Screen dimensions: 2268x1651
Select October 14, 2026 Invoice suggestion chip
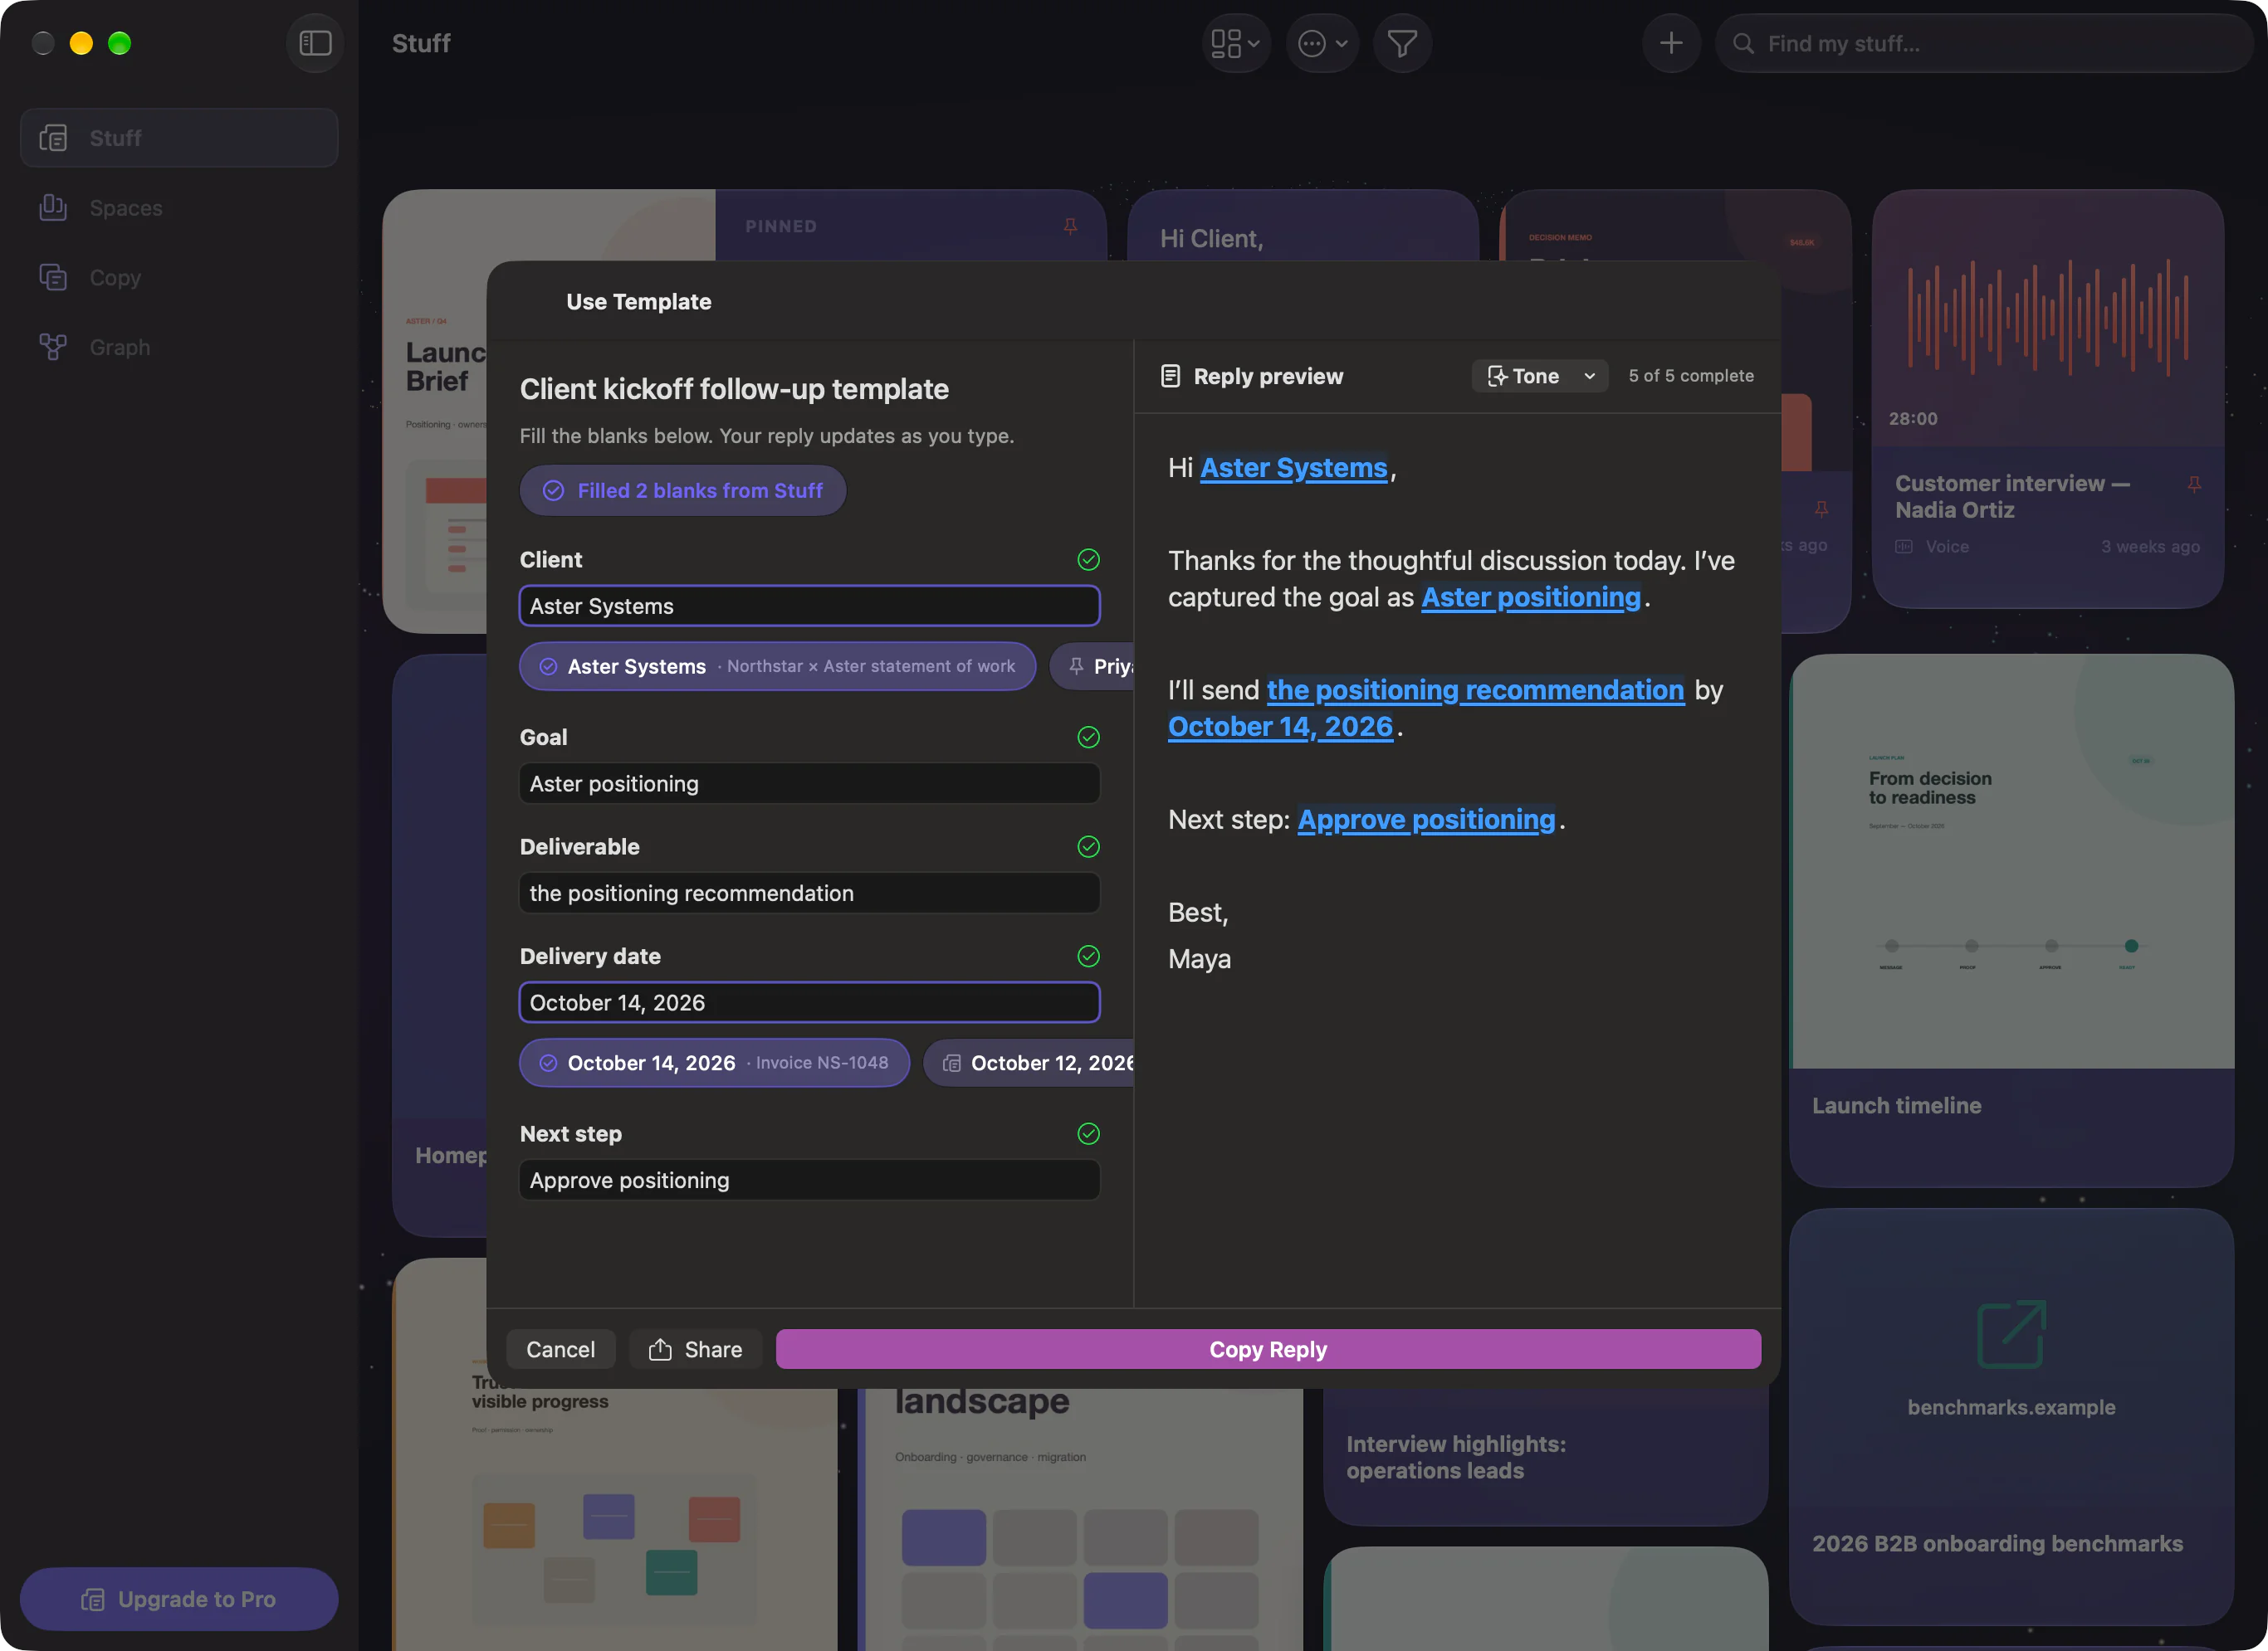[714, 1062]
